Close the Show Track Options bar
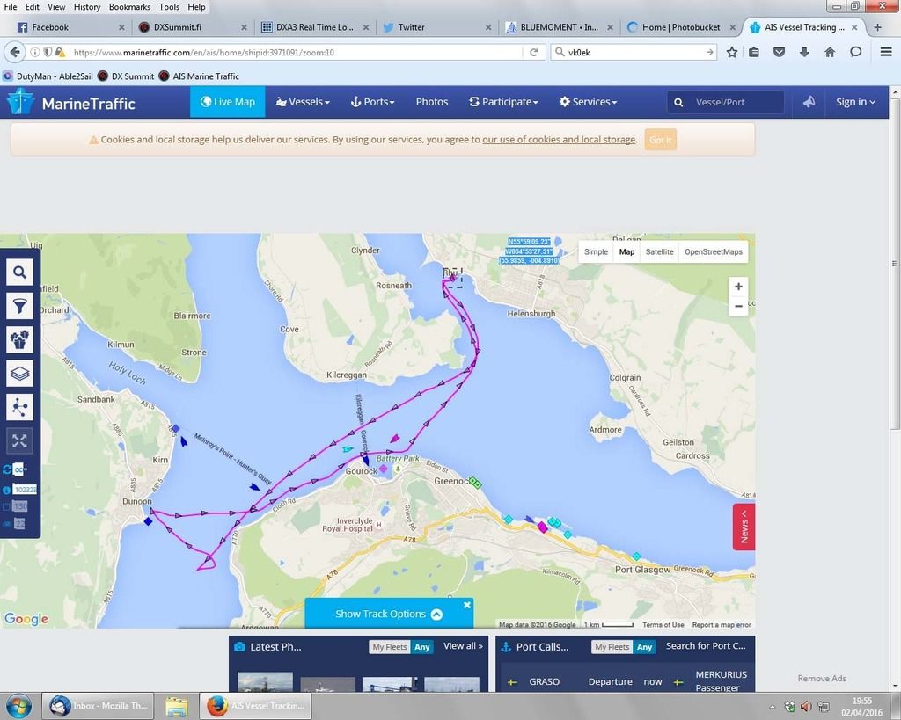The image size is (901, 720). 467,605
